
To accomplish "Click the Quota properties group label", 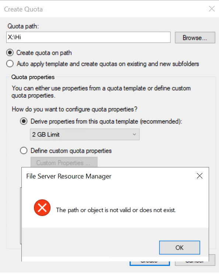I will [33, 77].
